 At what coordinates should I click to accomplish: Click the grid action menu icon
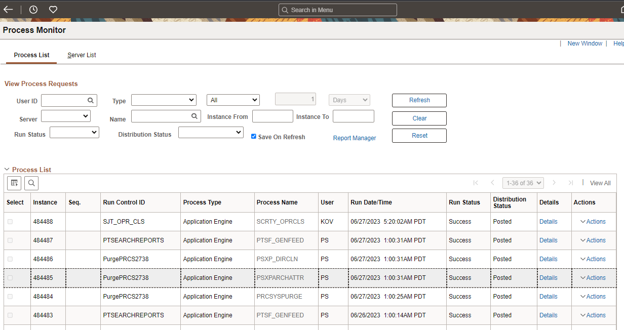(14, 183)
